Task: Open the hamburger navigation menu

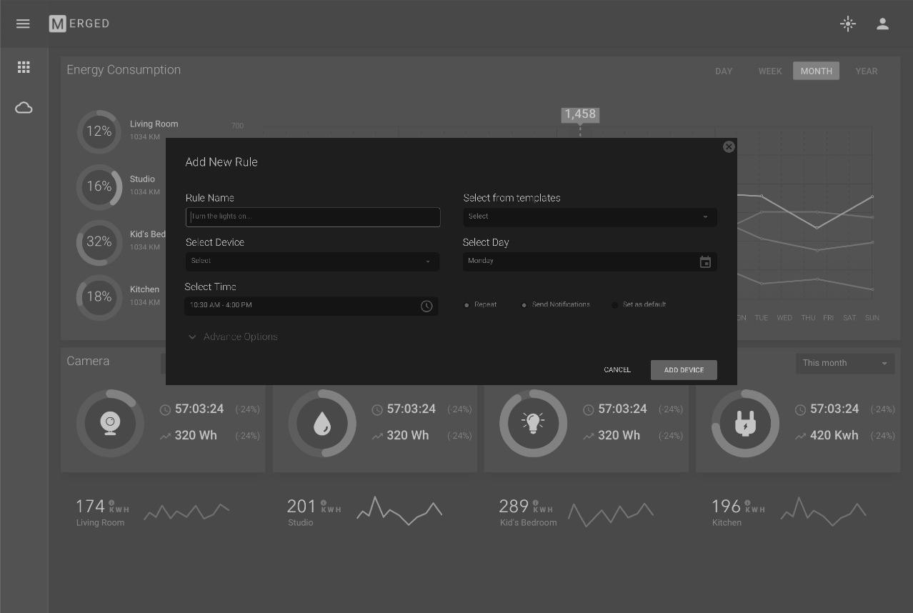Action: (23, 24)
